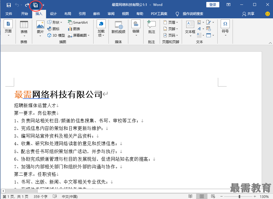Click the Save icon in the quick access toolbar
This screenshot has width=273, height=199.
tap(8, 5)
